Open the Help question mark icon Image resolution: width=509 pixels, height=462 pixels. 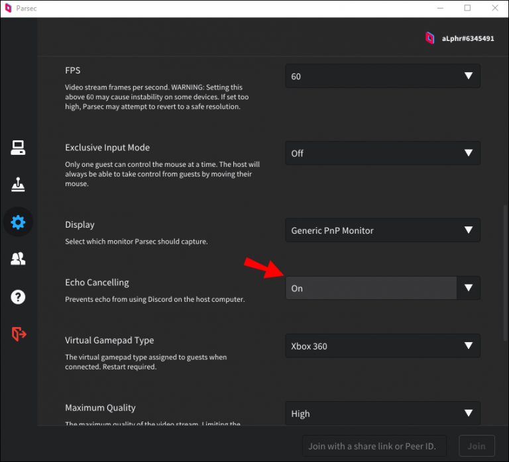18,297
